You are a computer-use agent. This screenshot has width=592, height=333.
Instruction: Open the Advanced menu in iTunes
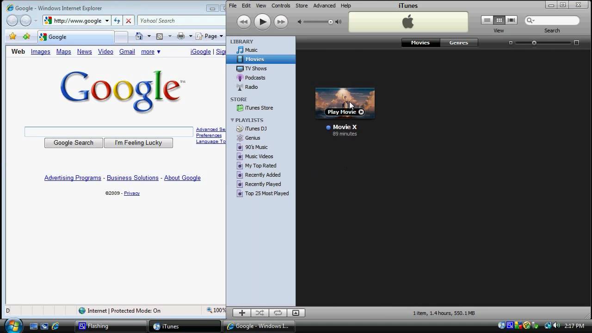(x=324, y=6)
